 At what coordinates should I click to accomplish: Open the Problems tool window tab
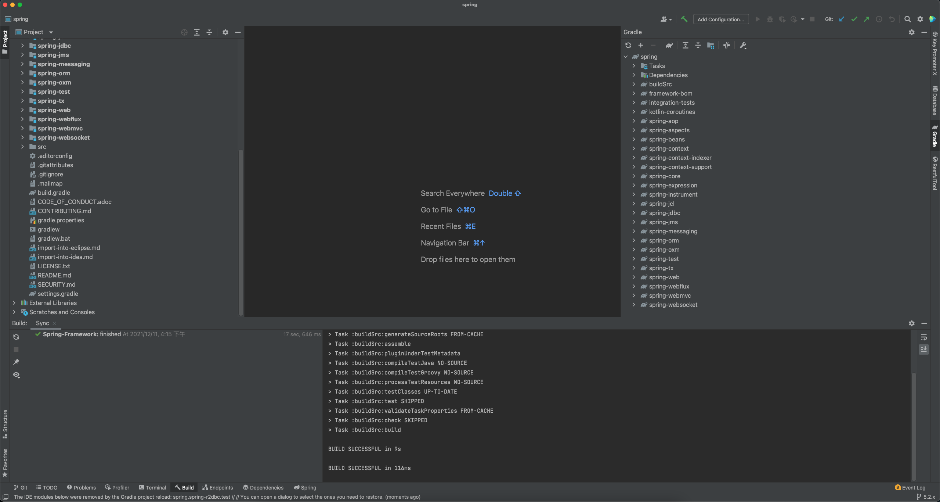pyautogui.click(x=81, y=487)
